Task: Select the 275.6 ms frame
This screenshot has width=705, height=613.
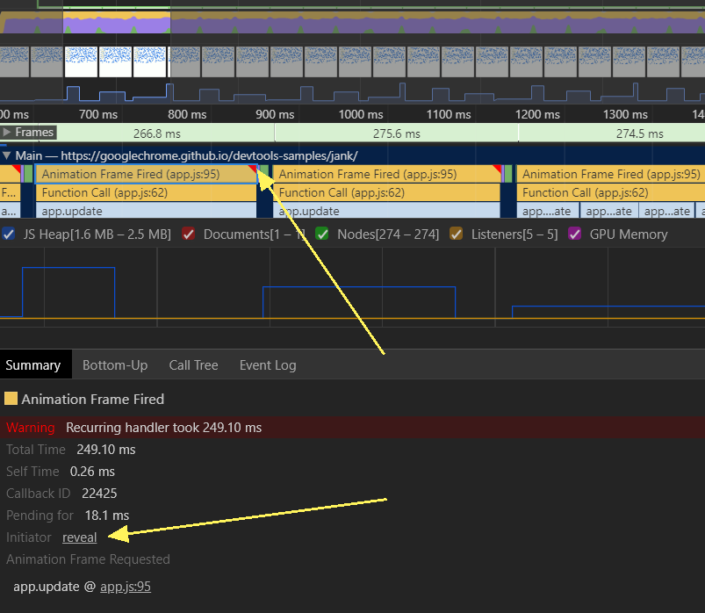Action: pos(396,133)
